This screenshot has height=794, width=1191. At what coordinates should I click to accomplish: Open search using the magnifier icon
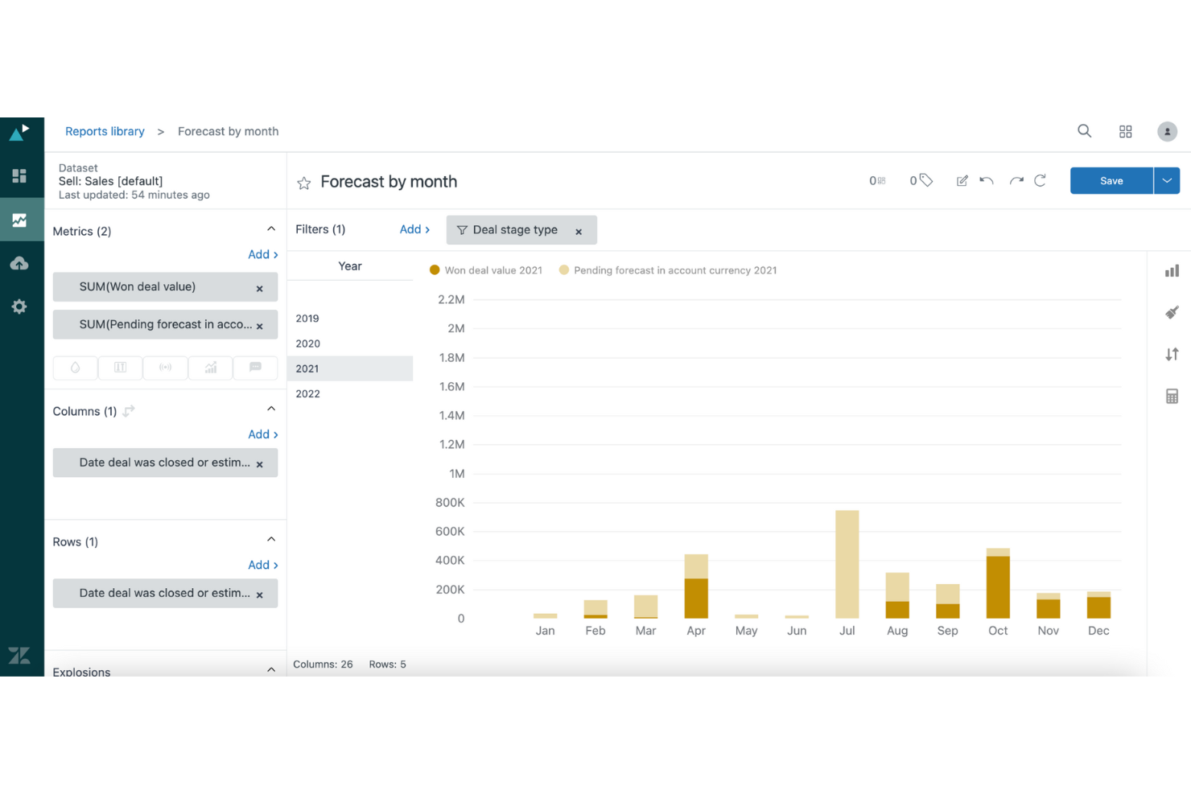pyautogui.click(x=1084, y=131)
